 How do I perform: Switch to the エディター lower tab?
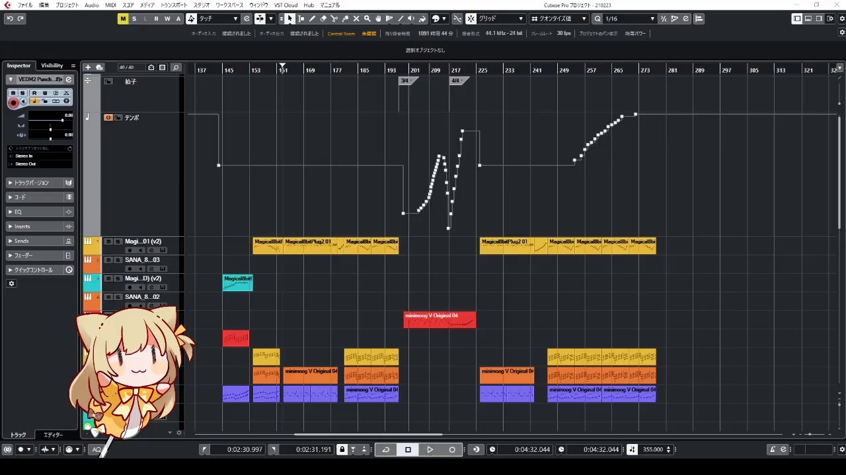[54, 435]
